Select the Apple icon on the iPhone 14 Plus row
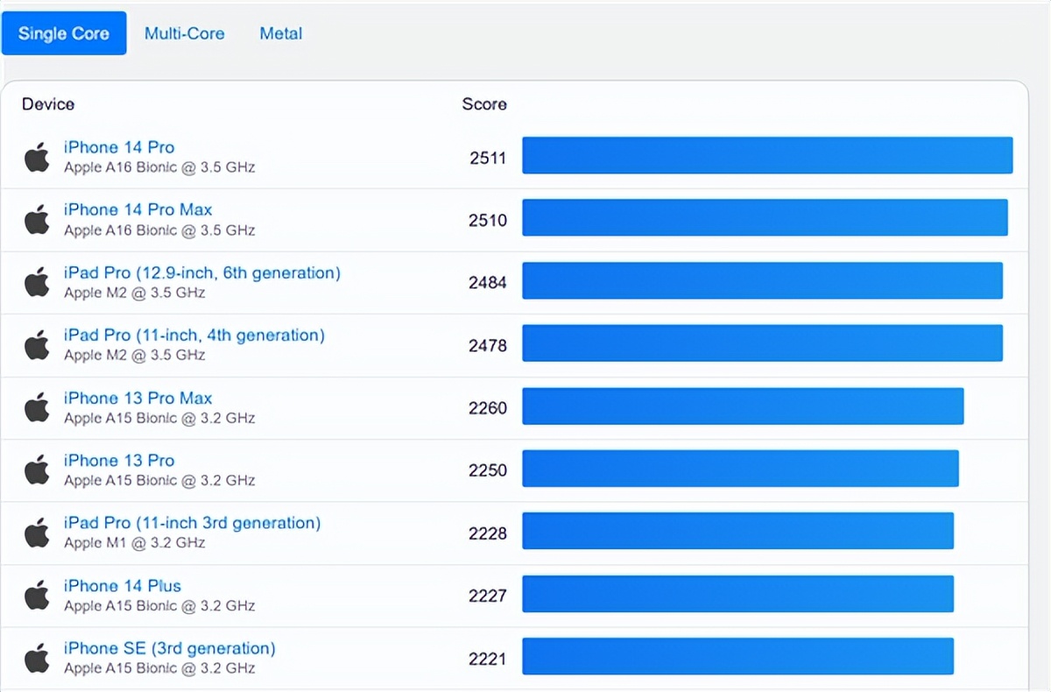 [x=36, y=594]
